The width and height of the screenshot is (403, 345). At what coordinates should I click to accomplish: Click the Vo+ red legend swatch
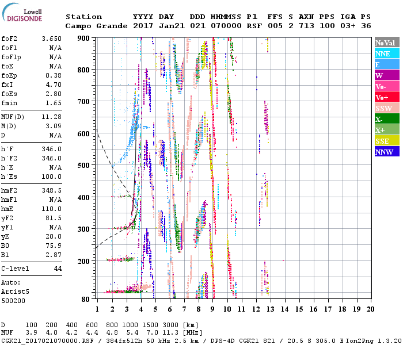point(386,97)
